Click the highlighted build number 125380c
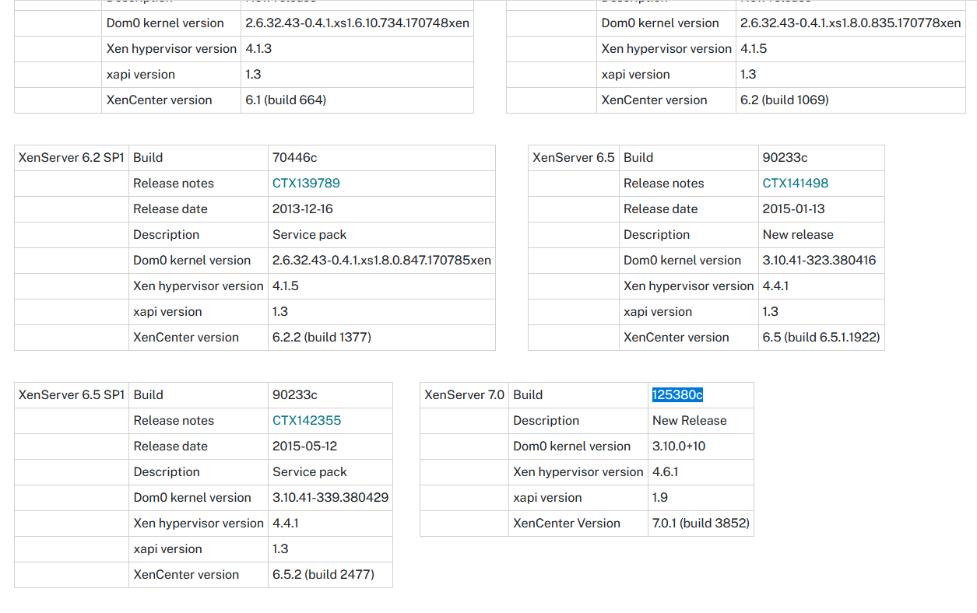The height and width of the screenshot is (613, 977). click(677, 395)
